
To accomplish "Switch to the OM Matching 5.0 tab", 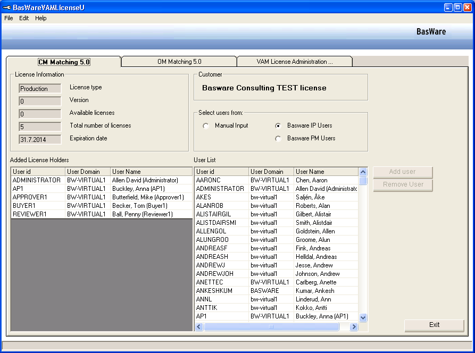I will pyautogui.click(x=179, y=62).
